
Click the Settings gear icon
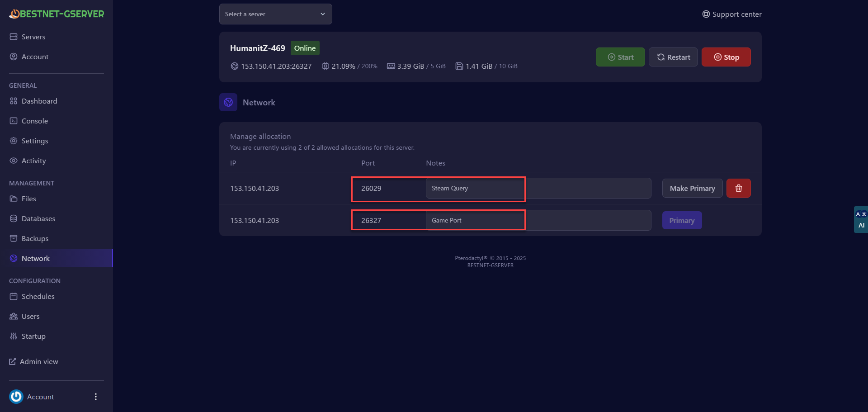[14, 141]
